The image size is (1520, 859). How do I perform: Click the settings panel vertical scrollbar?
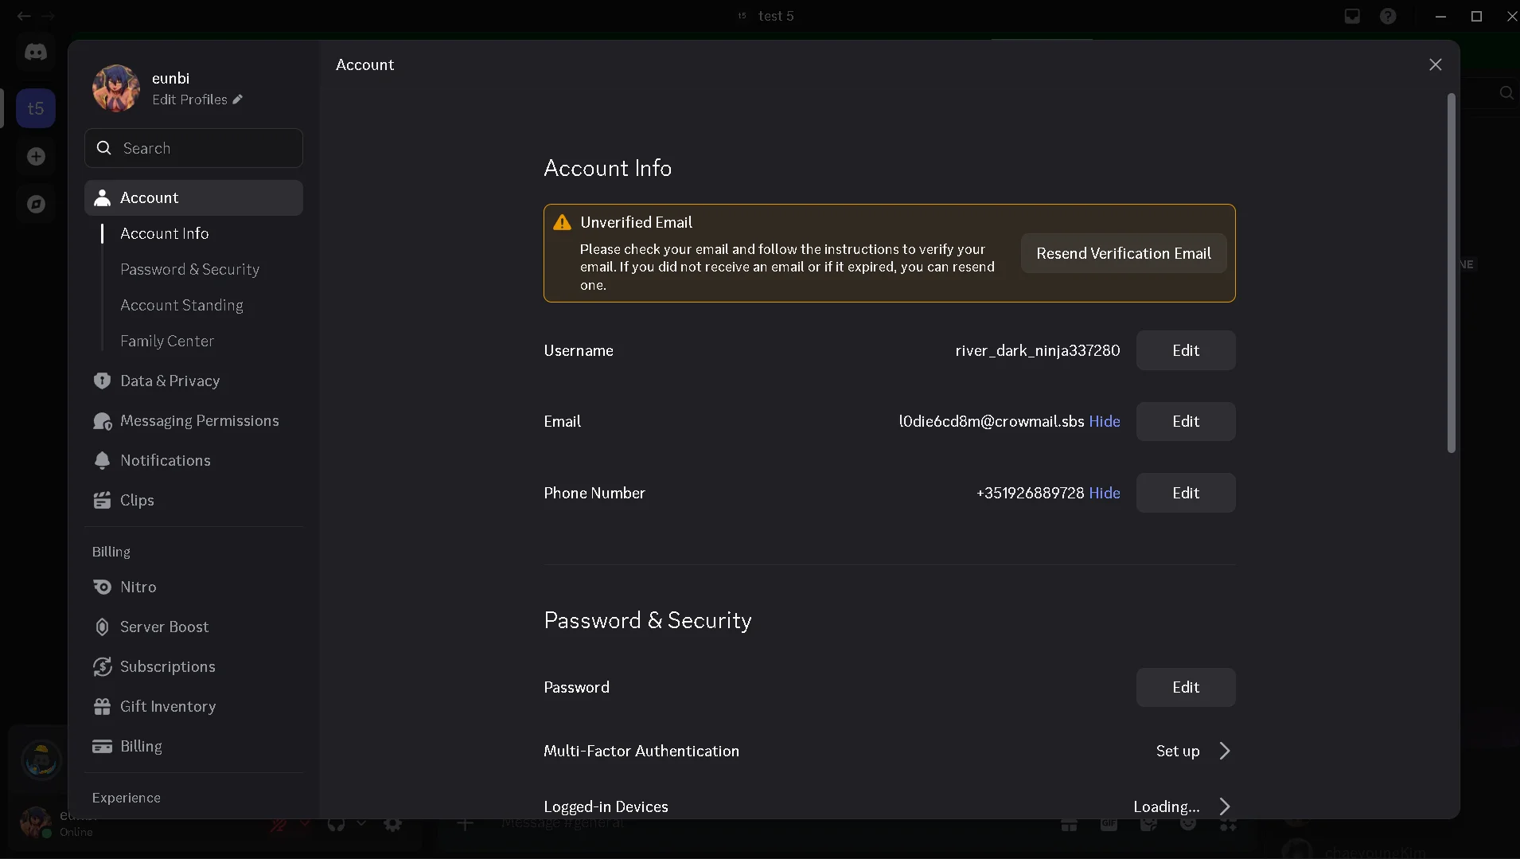click(1451, 273)
